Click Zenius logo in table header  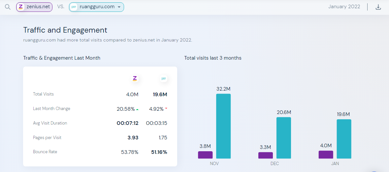(135, 79)
